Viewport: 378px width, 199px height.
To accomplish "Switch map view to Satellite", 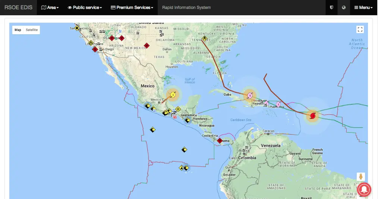I will 32,30.
